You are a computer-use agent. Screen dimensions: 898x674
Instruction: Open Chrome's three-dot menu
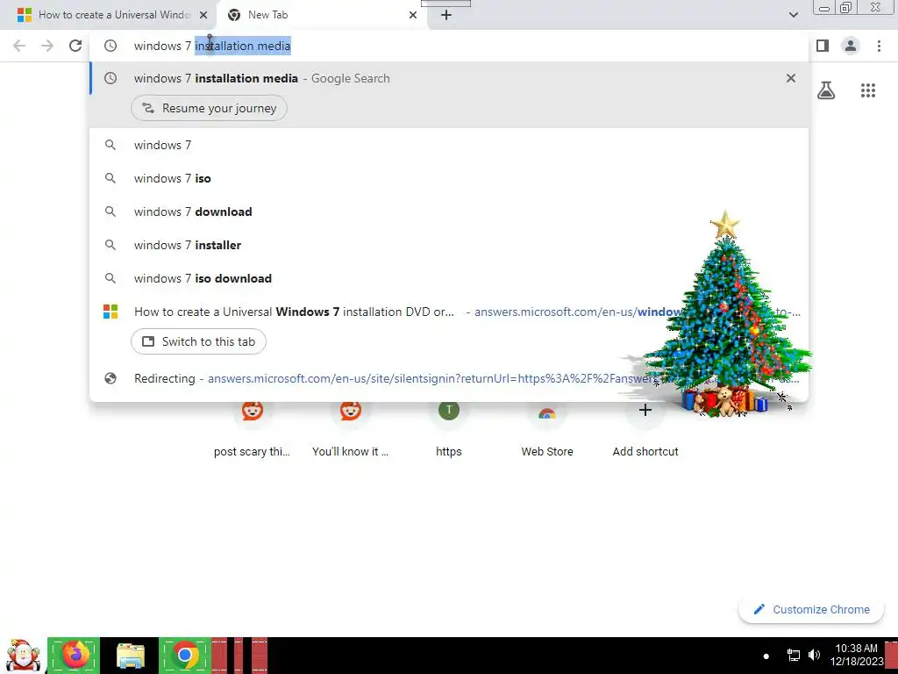[x=879, y=46]
